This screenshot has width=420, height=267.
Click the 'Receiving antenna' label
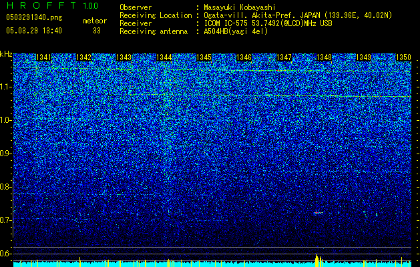(x=154, y=31)
